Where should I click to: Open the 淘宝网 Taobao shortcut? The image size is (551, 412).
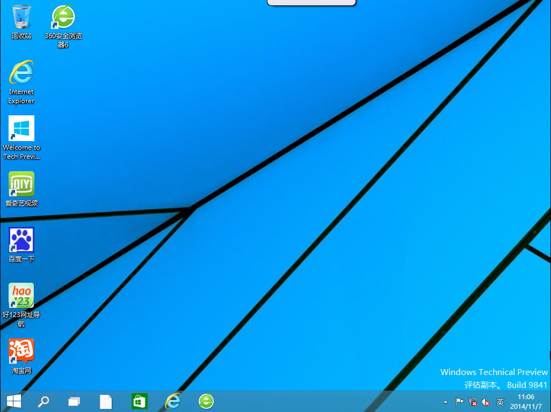click(21, 351)
